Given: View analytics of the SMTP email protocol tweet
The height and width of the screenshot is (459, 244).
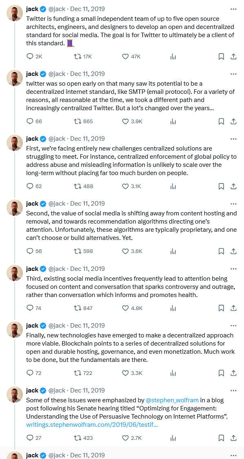Looking at the screenshot, I should (x=173, y=121).
